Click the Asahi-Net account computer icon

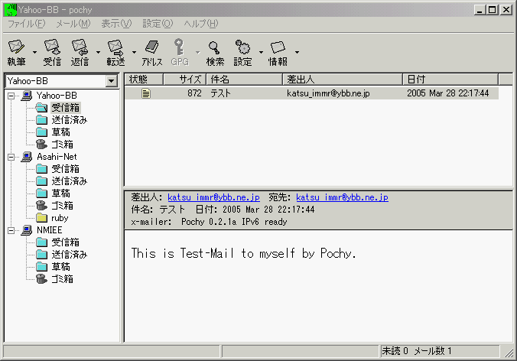point(27,157)
